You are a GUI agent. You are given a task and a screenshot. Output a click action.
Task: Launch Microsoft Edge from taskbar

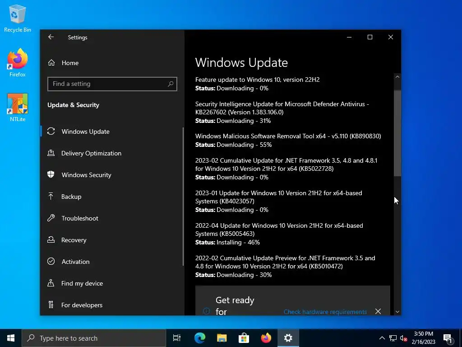point(200,338)
